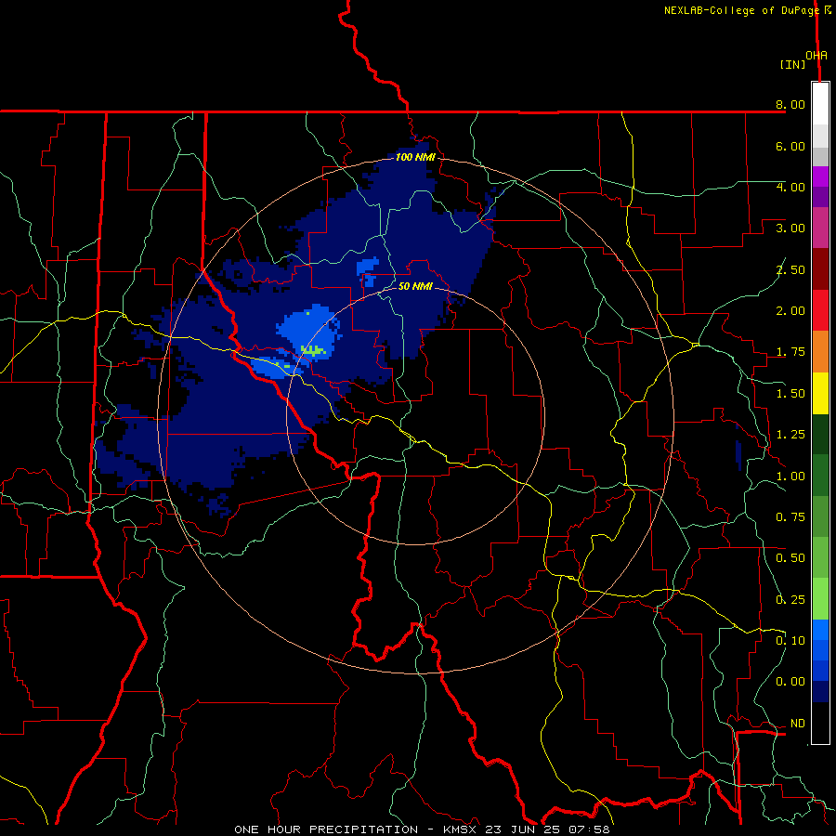The image size is (836, 836).
Task: Pick the light green swatch above 0.10
Action: tap(820, 599)
